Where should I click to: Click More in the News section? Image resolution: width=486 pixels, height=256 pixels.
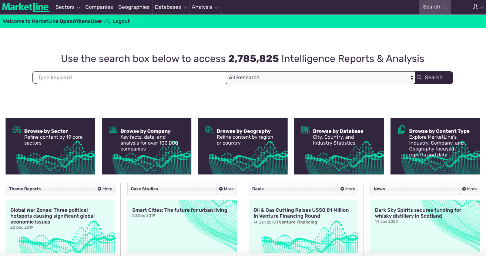[469, 189]
